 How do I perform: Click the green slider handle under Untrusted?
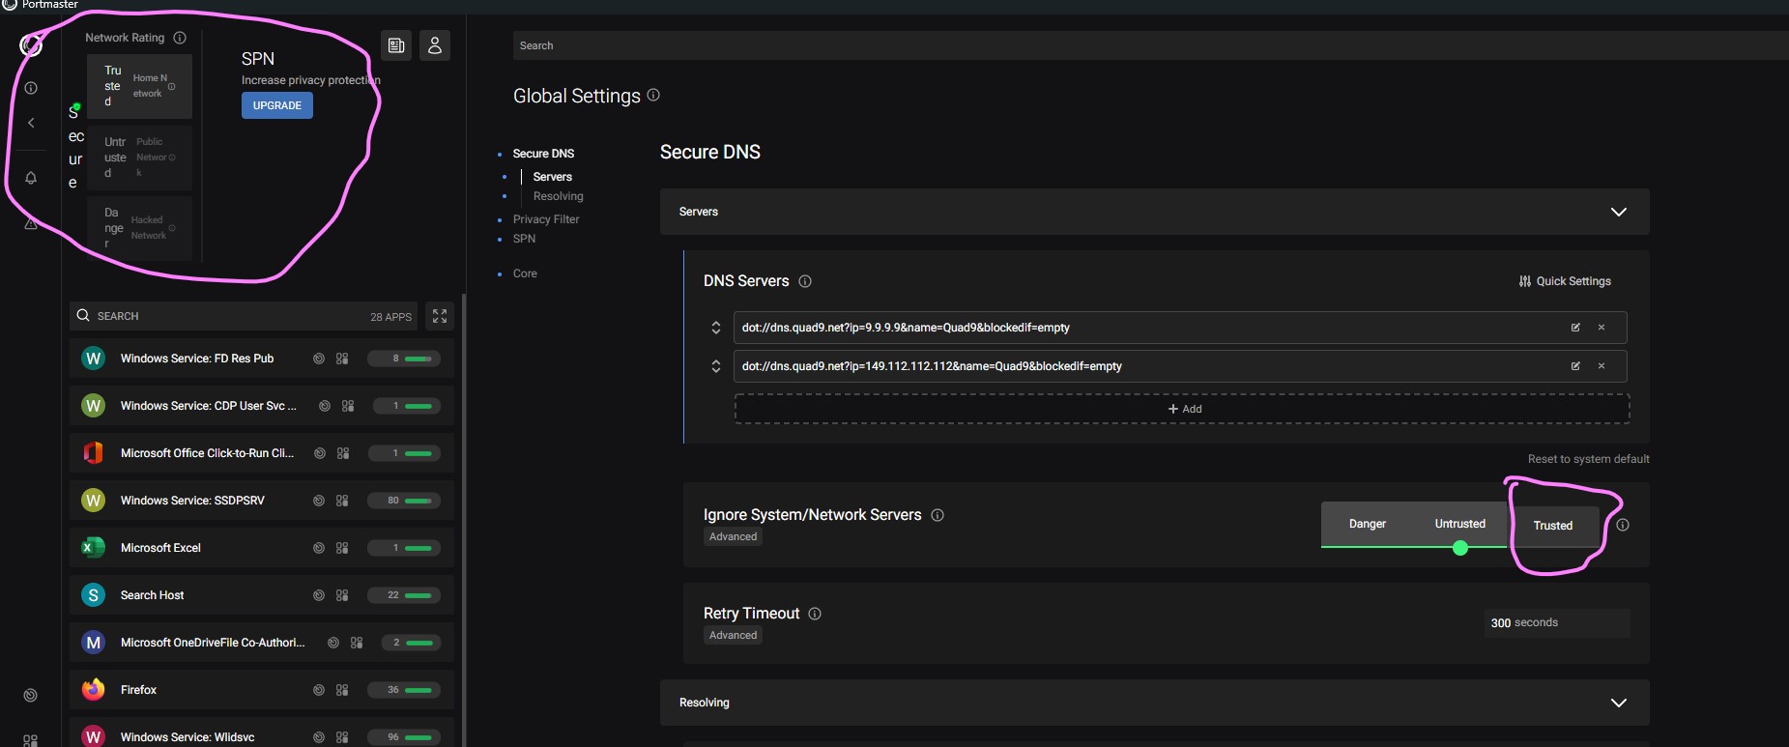pyautogui.click(x=1460, y=548)
